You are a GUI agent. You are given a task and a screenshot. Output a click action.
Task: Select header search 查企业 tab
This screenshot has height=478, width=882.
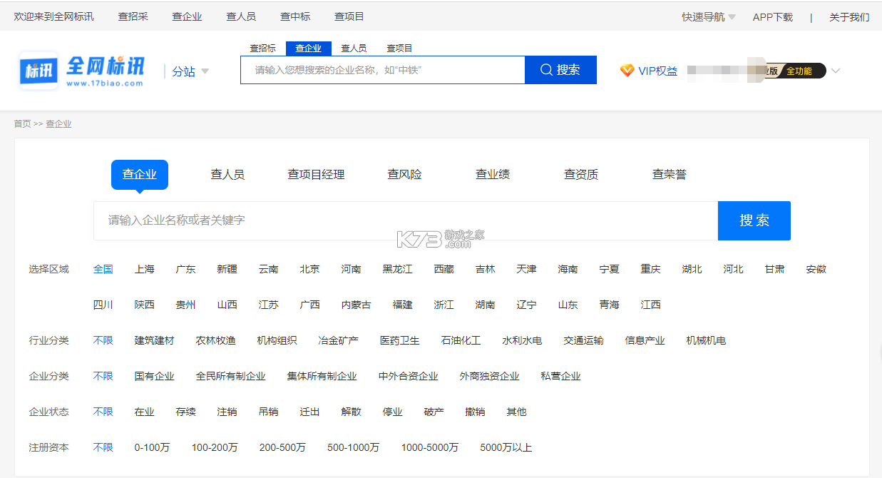coord(308,48)
